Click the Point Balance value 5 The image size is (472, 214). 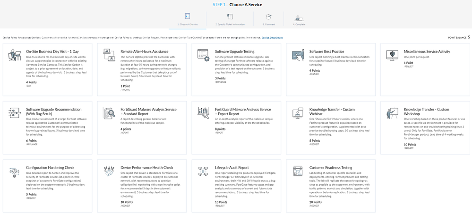[469, 37]
